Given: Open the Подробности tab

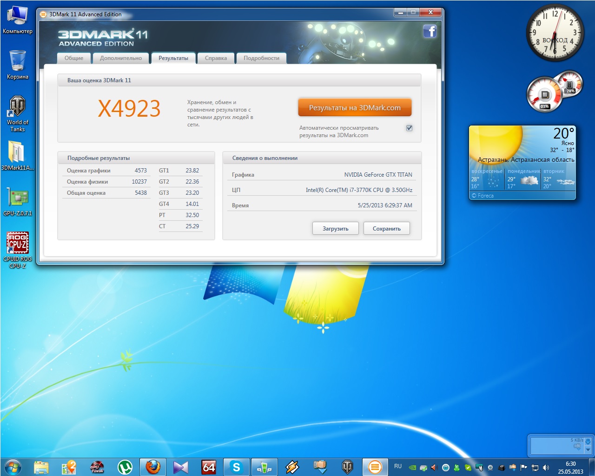Looking at the screenshot, I should 261,58.
